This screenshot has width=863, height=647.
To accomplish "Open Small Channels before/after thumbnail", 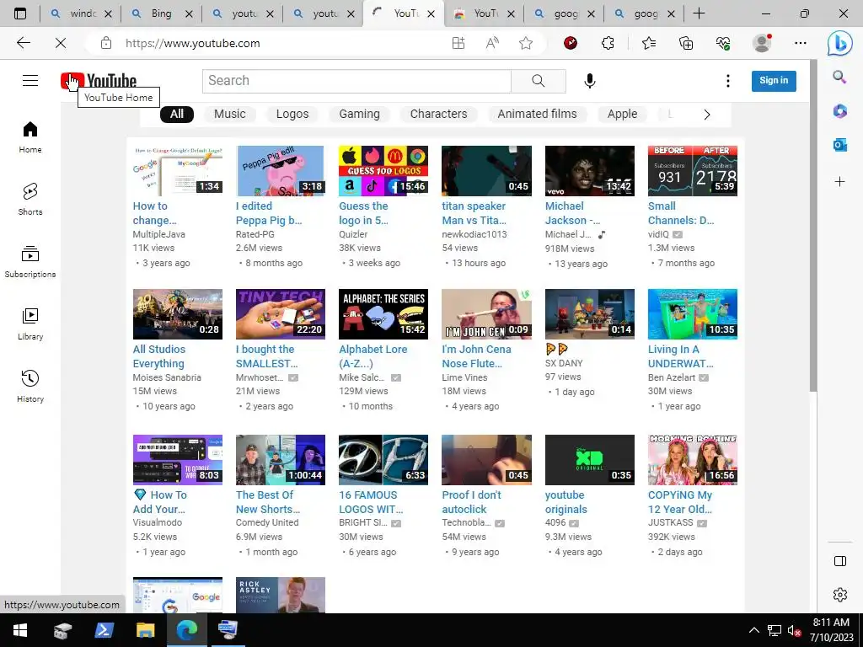I will tap(693, 171).
